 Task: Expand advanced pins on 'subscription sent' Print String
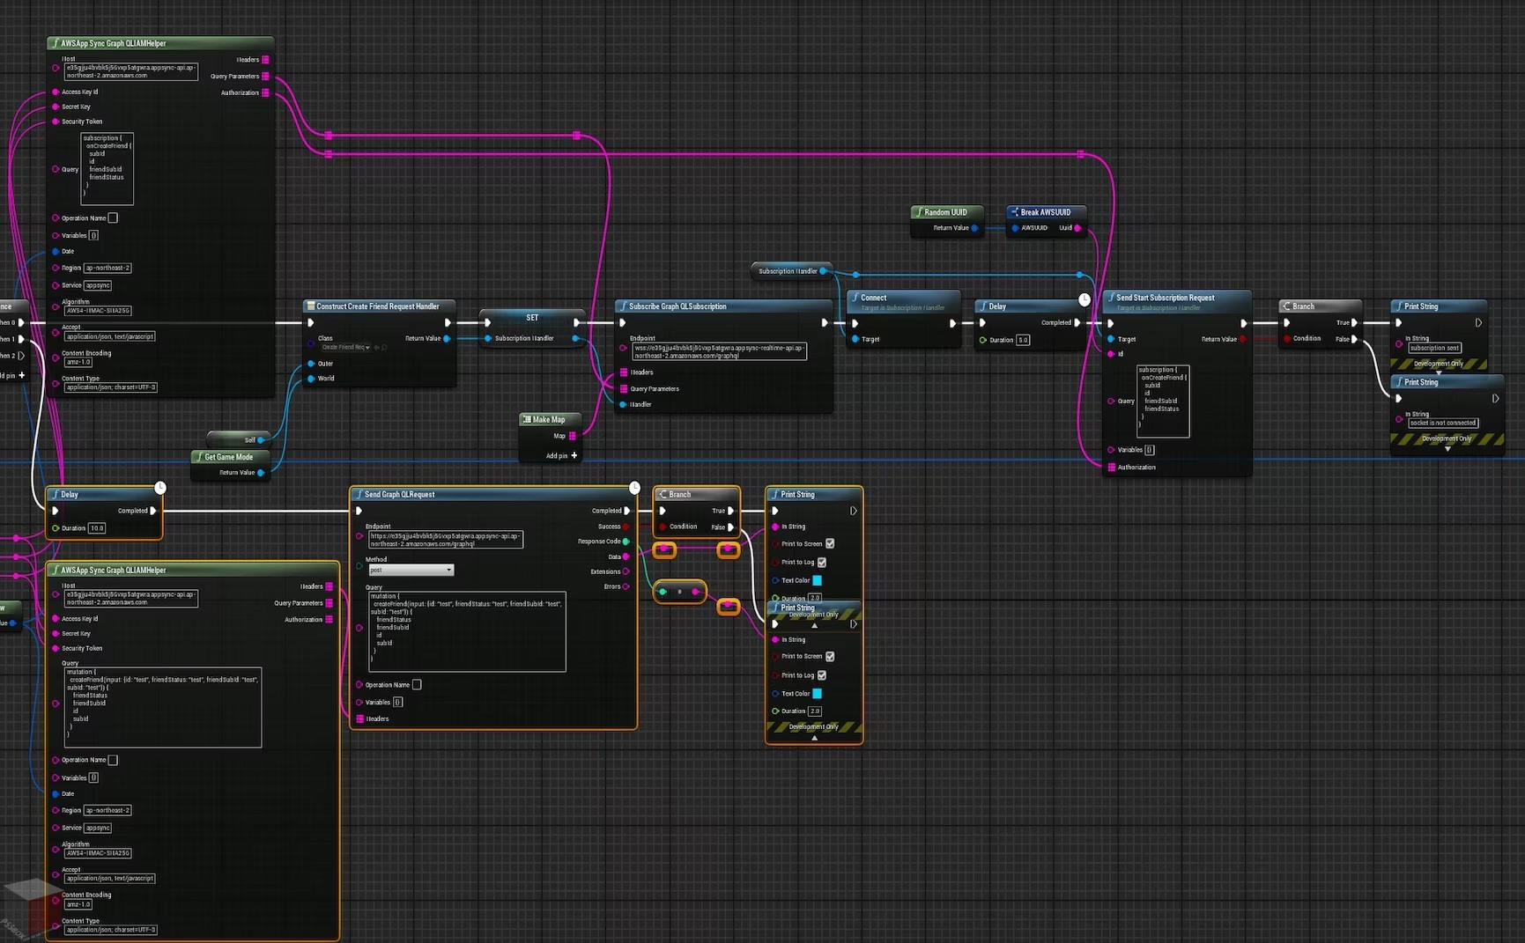tap(1440, 373)
